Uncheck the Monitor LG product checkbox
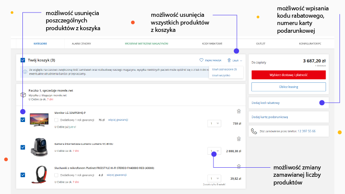 23,120
